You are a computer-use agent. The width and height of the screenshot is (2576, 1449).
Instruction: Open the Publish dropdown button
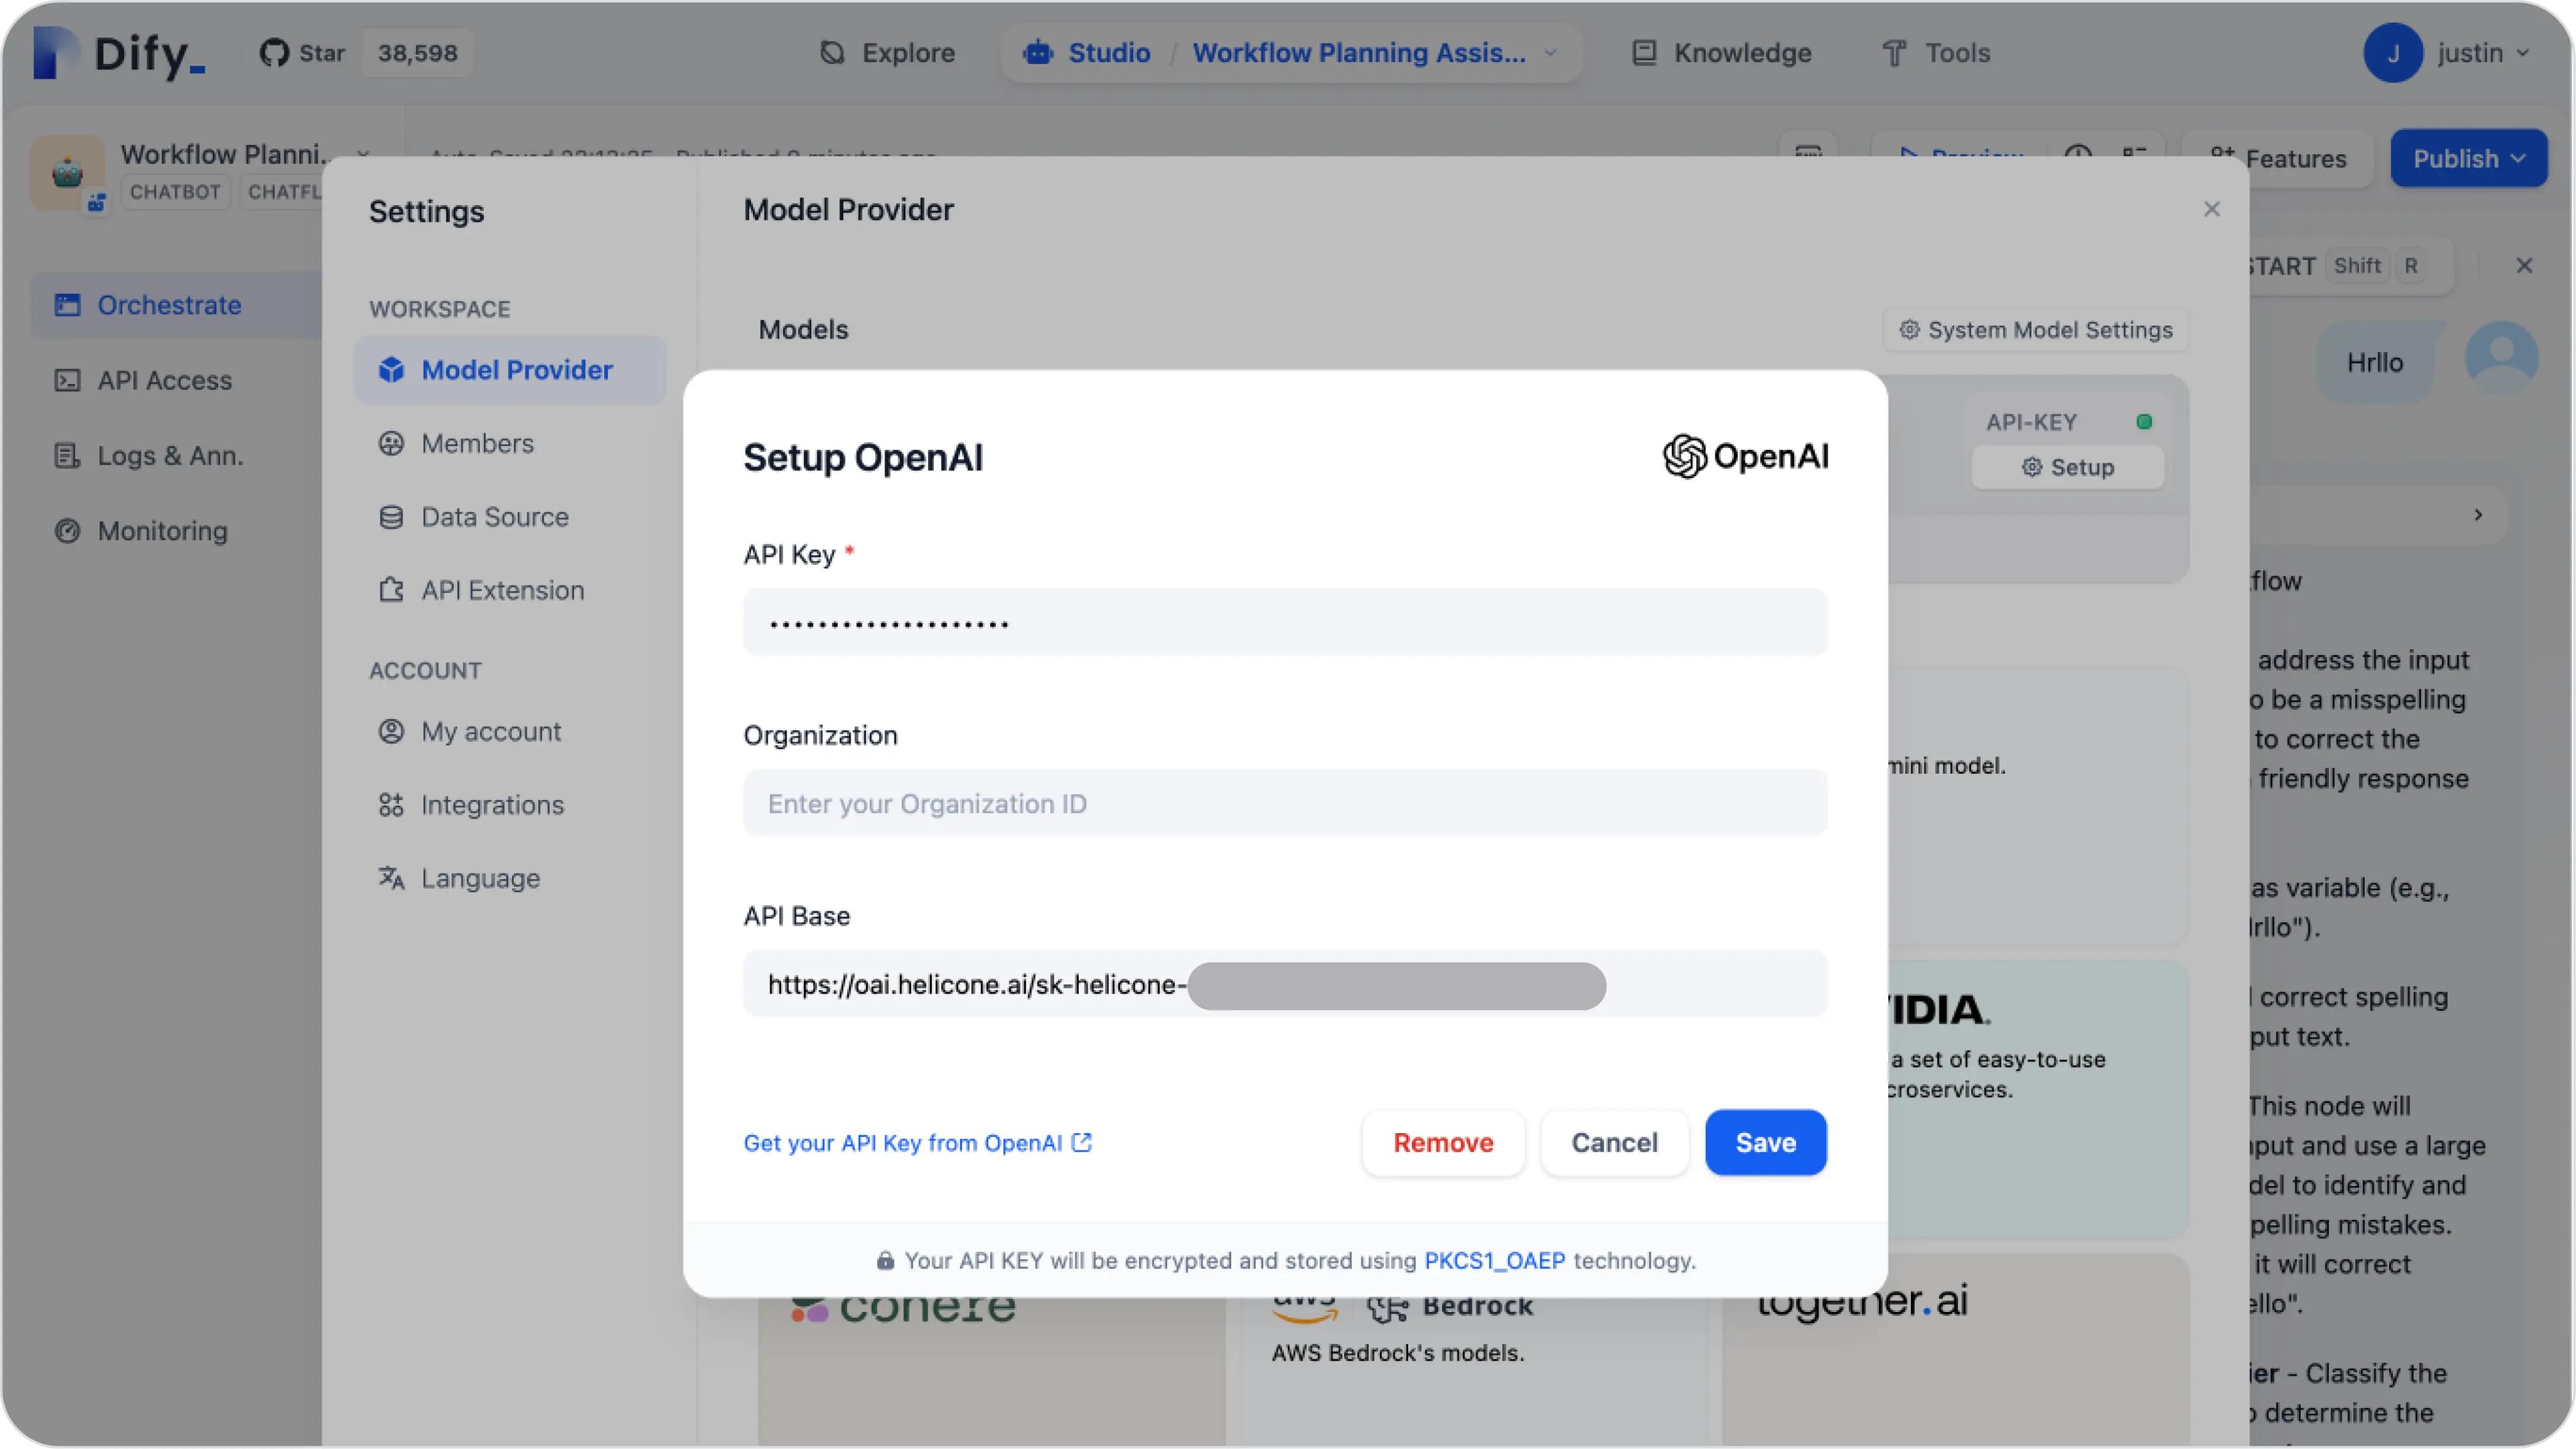click(2468, 158)
